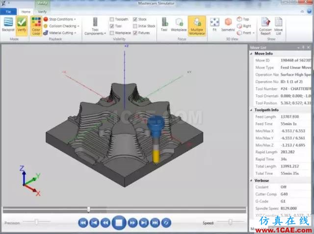This screenshot has width=314, height=234.
Task: Select Rapid Length value 283.282
Action: click(x=288, y=152)
